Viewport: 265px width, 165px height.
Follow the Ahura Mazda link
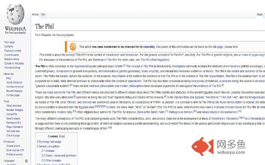[209, 112]
